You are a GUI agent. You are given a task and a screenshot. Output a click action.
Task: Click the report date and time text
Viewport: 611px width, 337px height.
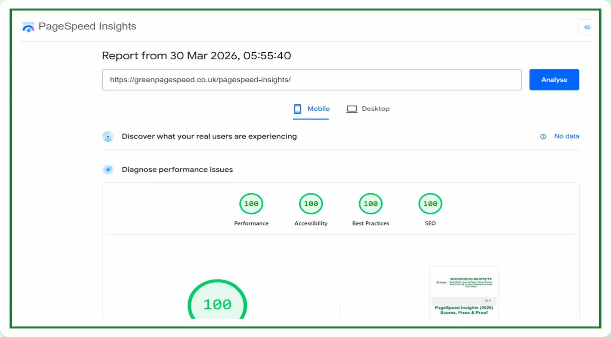coord(196,56)
